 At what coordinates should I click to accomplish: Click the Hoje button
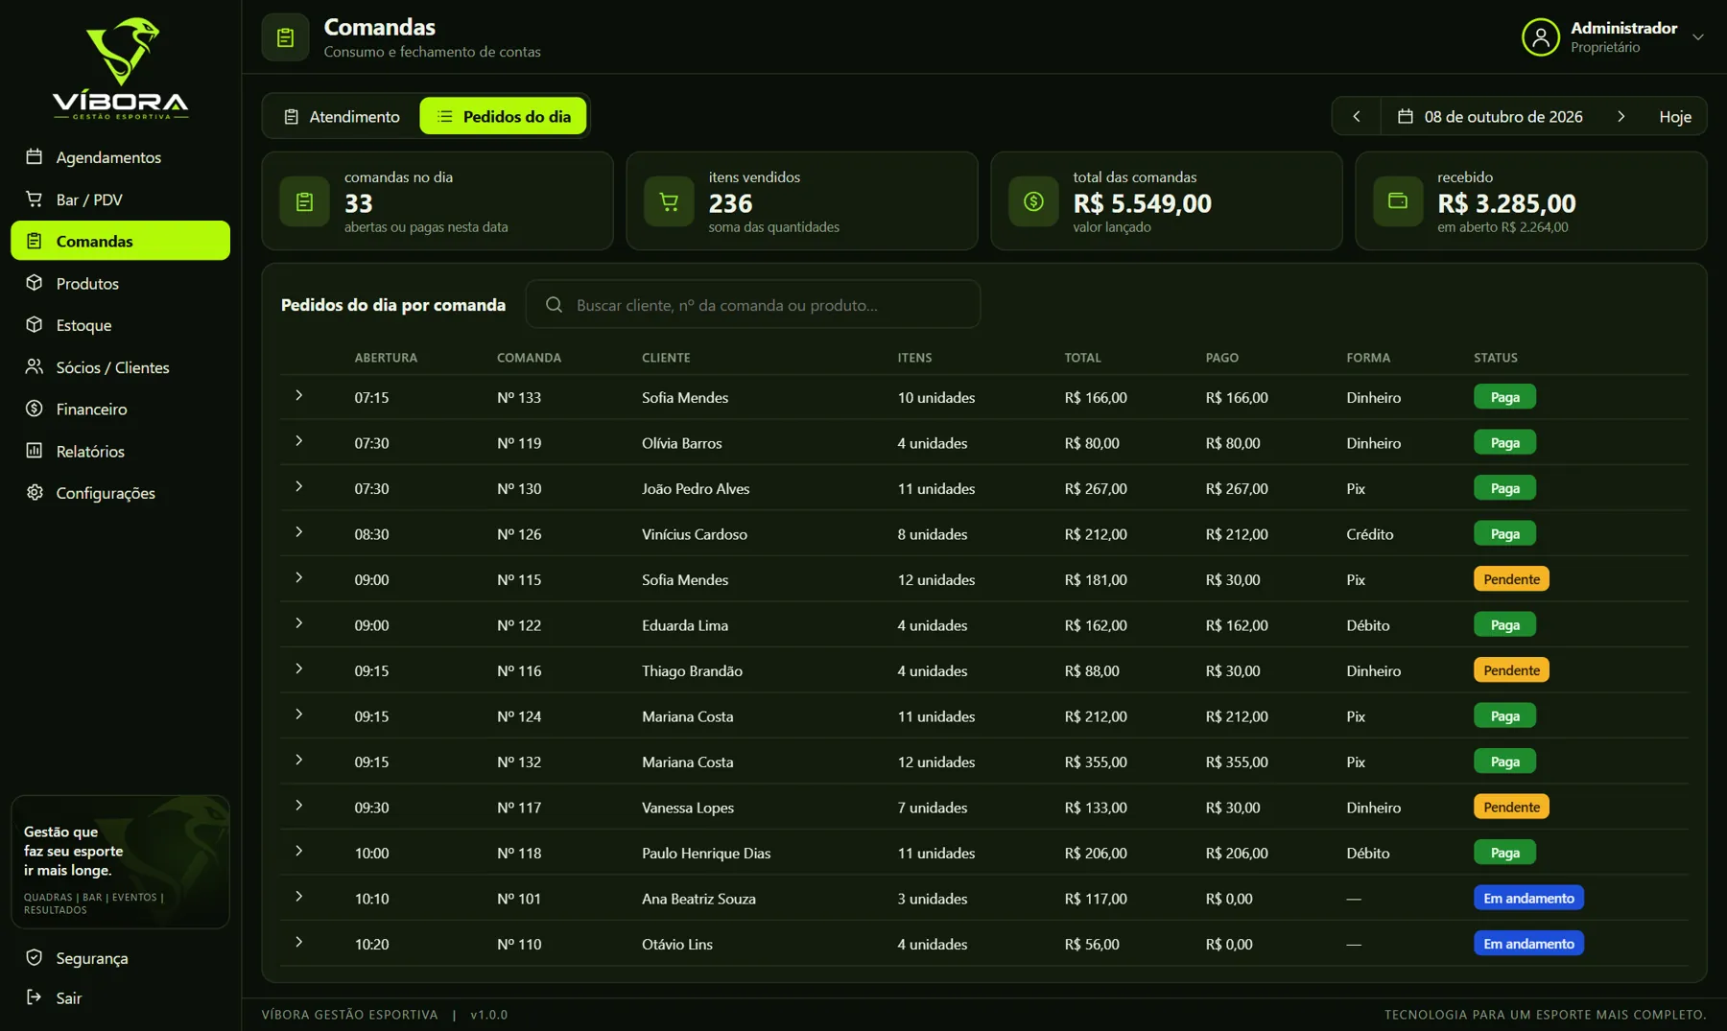pos(1675,116)
